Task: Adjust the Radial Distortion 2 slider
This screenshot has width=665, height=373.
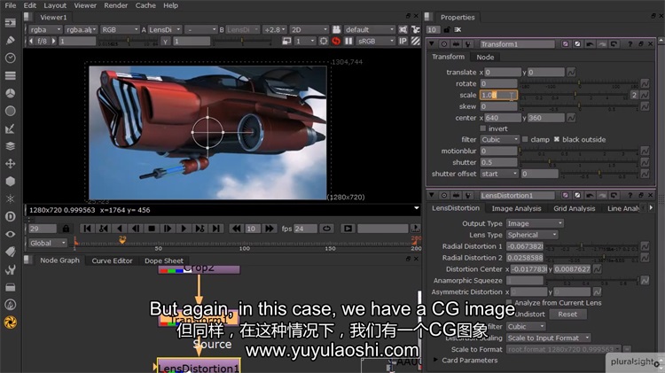Action: (592, 258)
